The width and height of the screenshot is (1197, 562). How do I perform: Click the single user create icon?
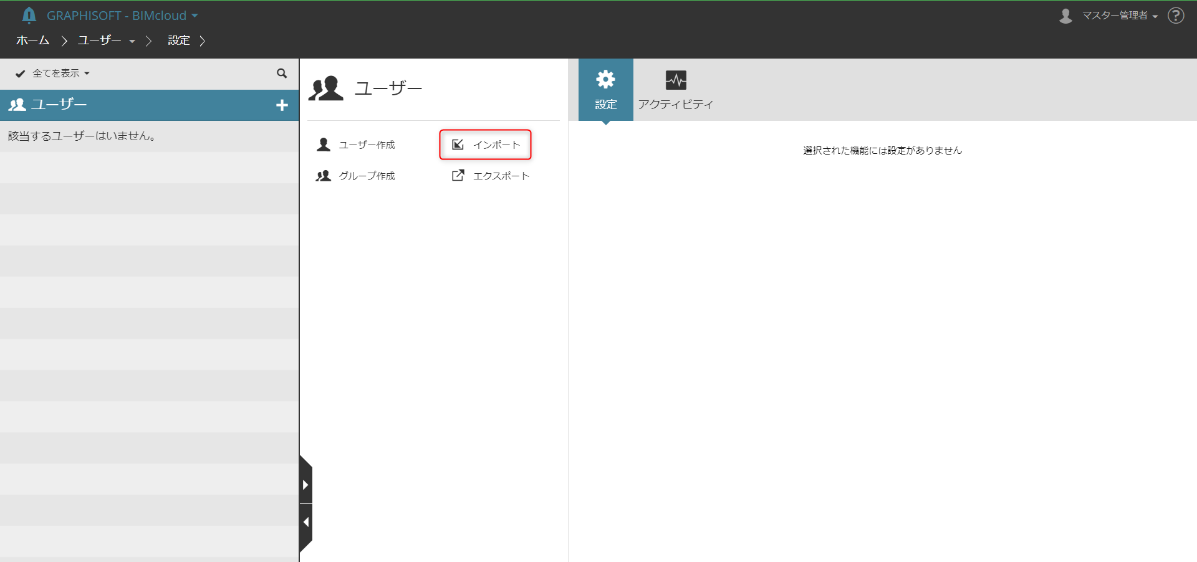tap(324, 145)
